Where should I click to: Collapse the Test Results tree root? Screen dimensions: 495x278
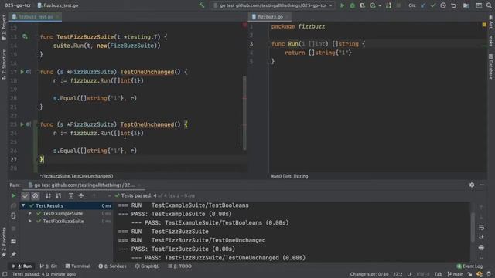23,205
